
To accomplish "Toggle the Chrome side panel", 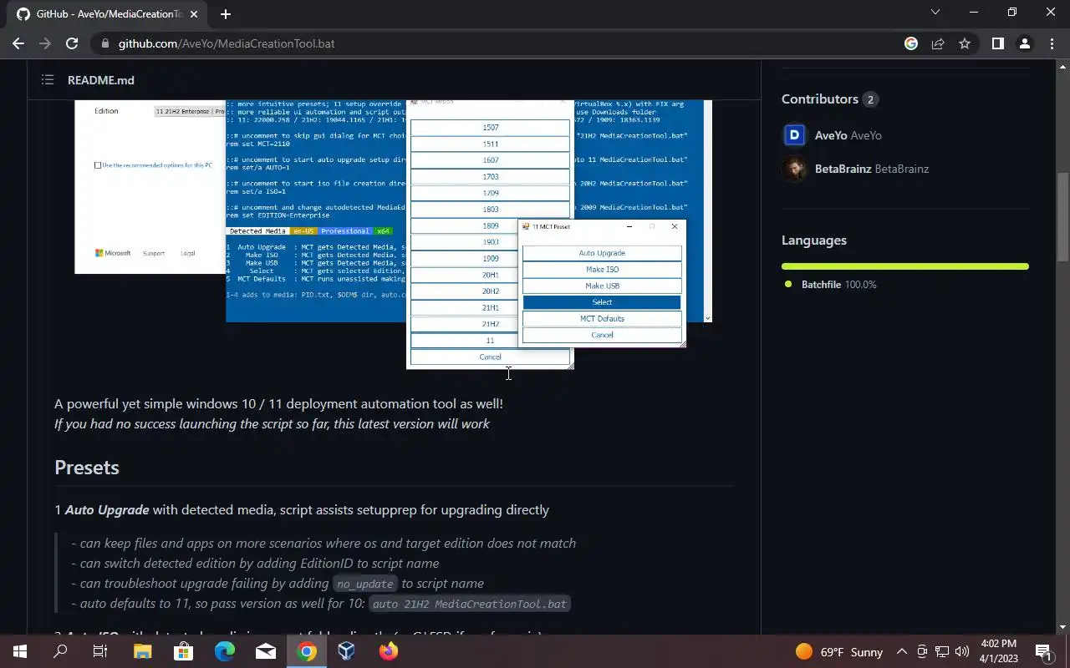I will click(997, 43).
